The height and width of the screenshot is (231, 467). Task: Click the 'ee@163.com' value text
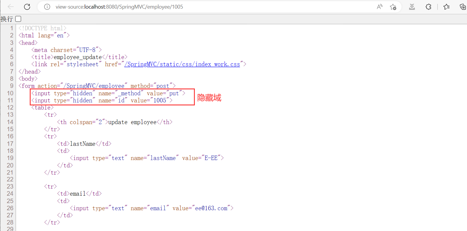pos(211,208)
